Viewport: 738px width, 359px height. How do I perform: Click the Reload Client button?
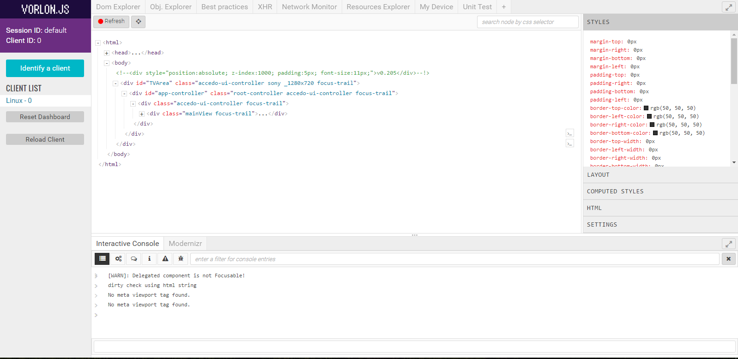[x=45, y=139]
